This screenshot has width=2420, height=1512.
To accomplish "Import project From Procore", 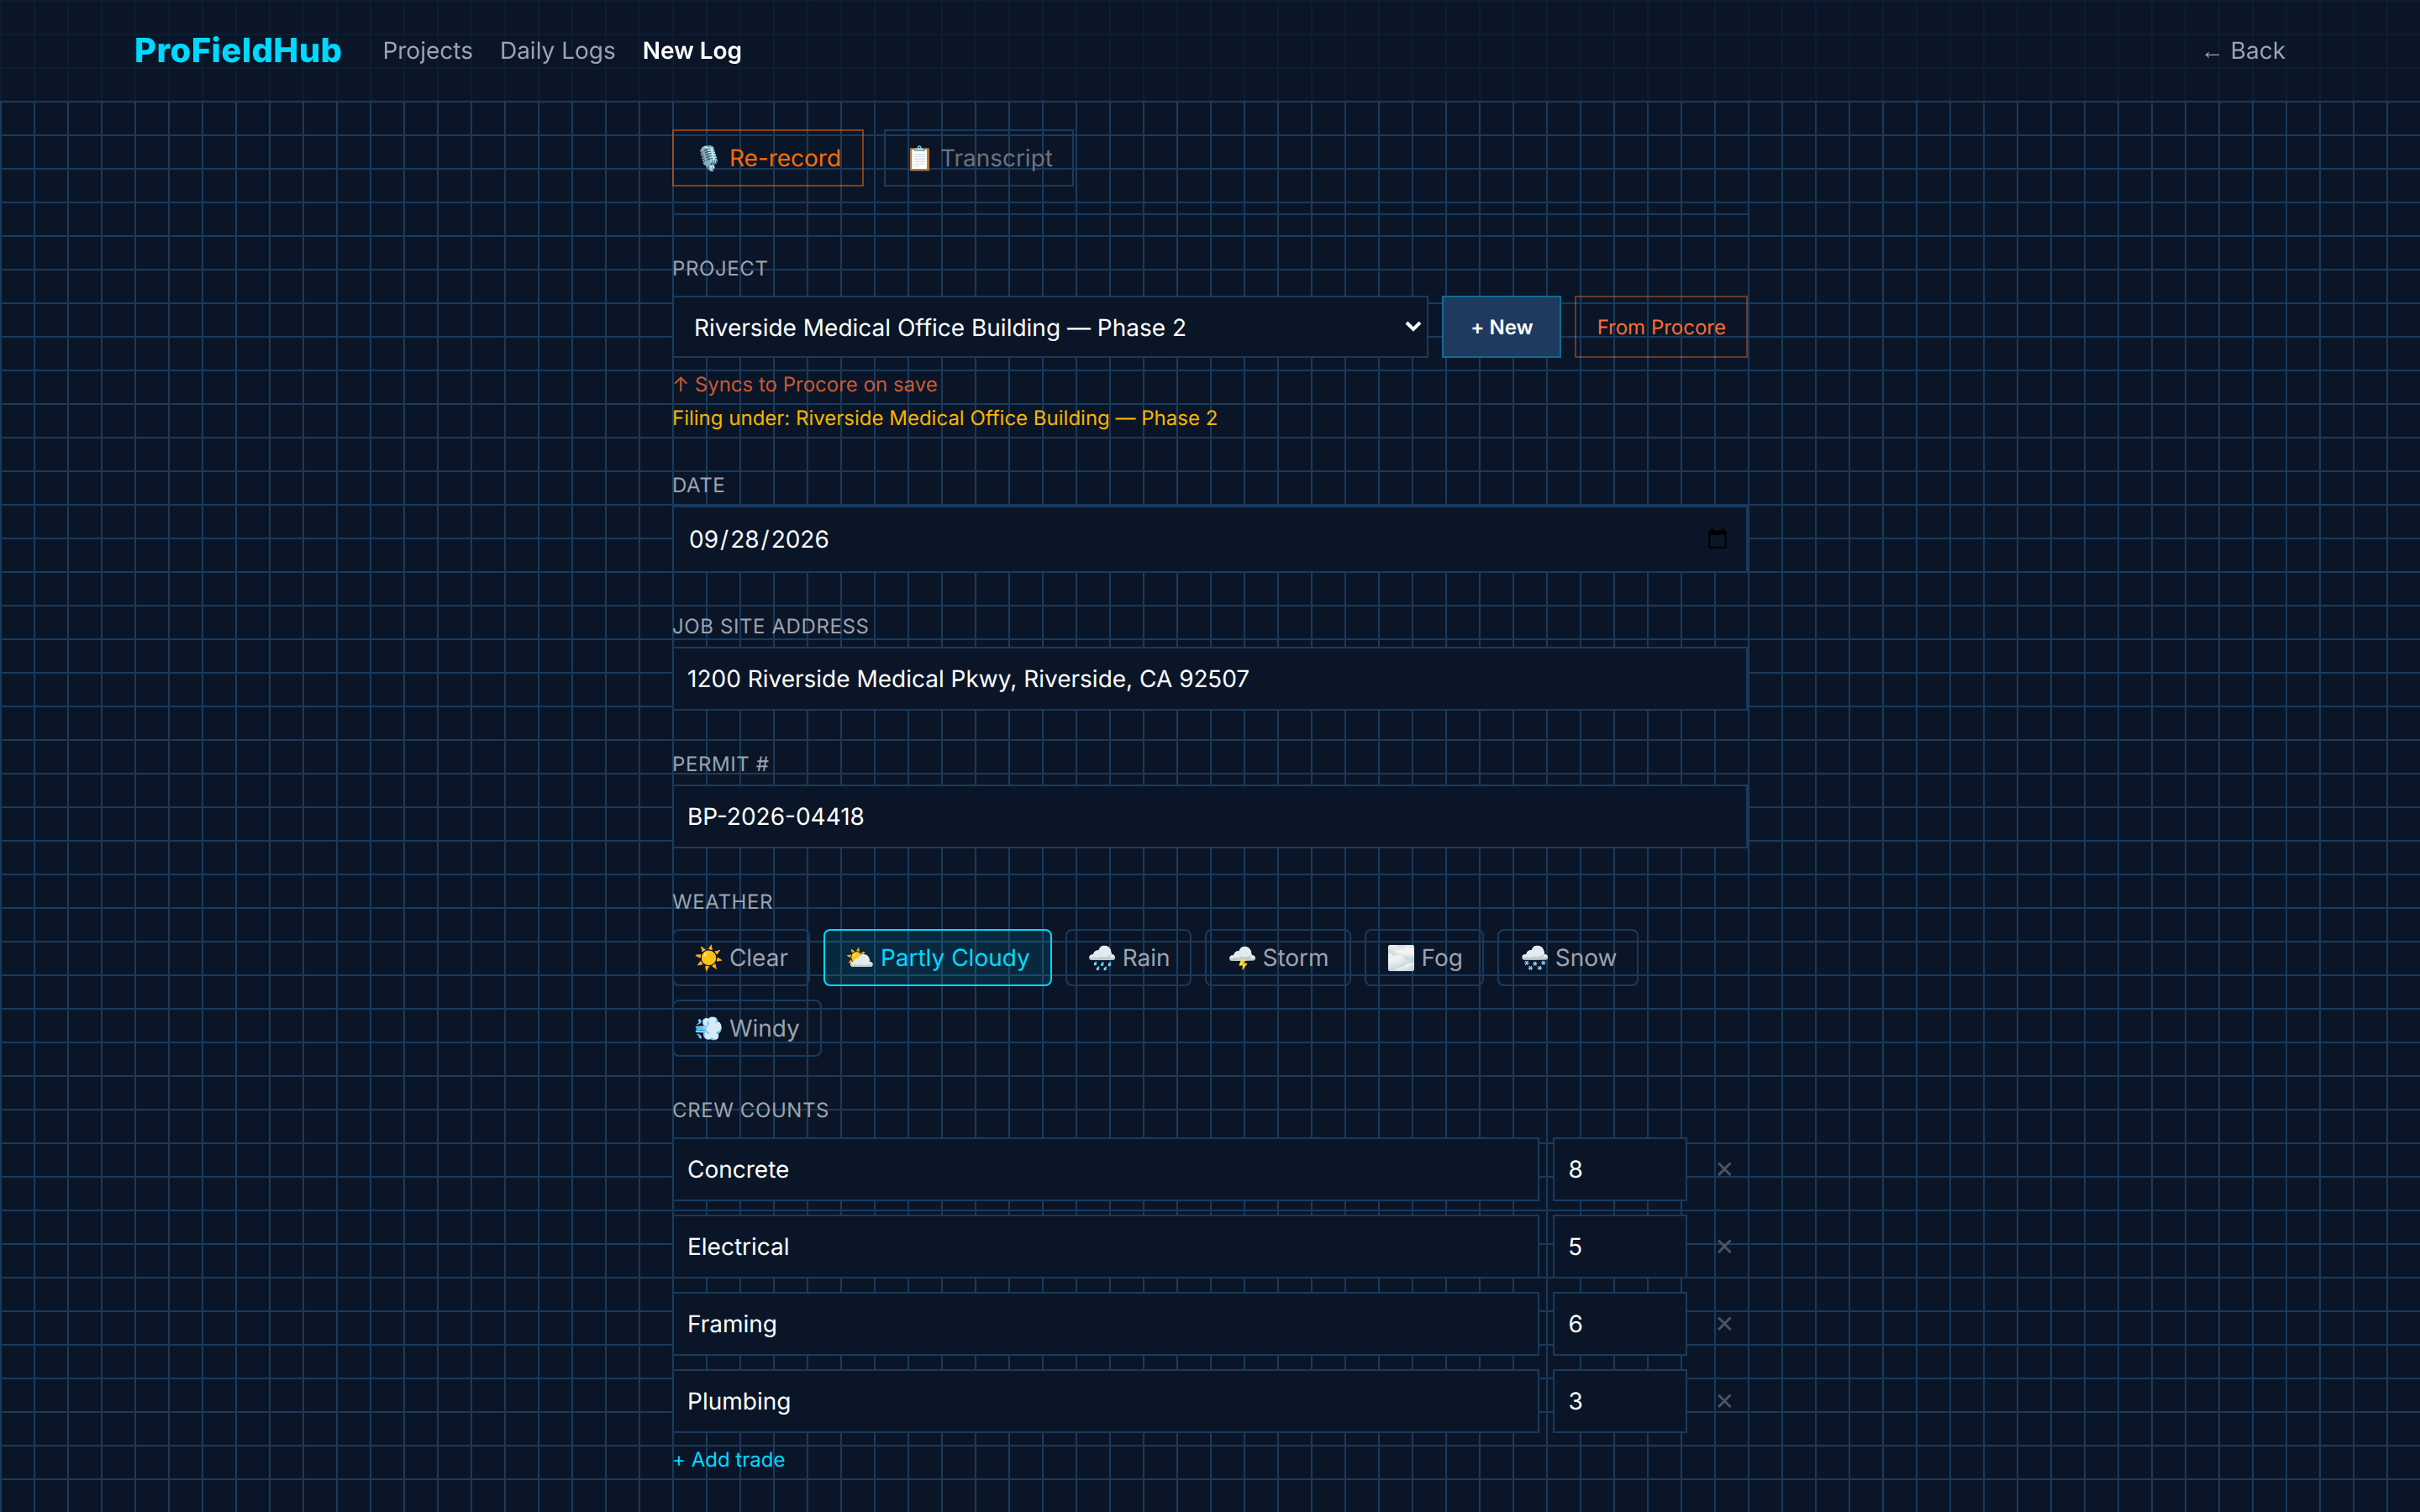I will pyautogui.click(x=1661, y=327).
